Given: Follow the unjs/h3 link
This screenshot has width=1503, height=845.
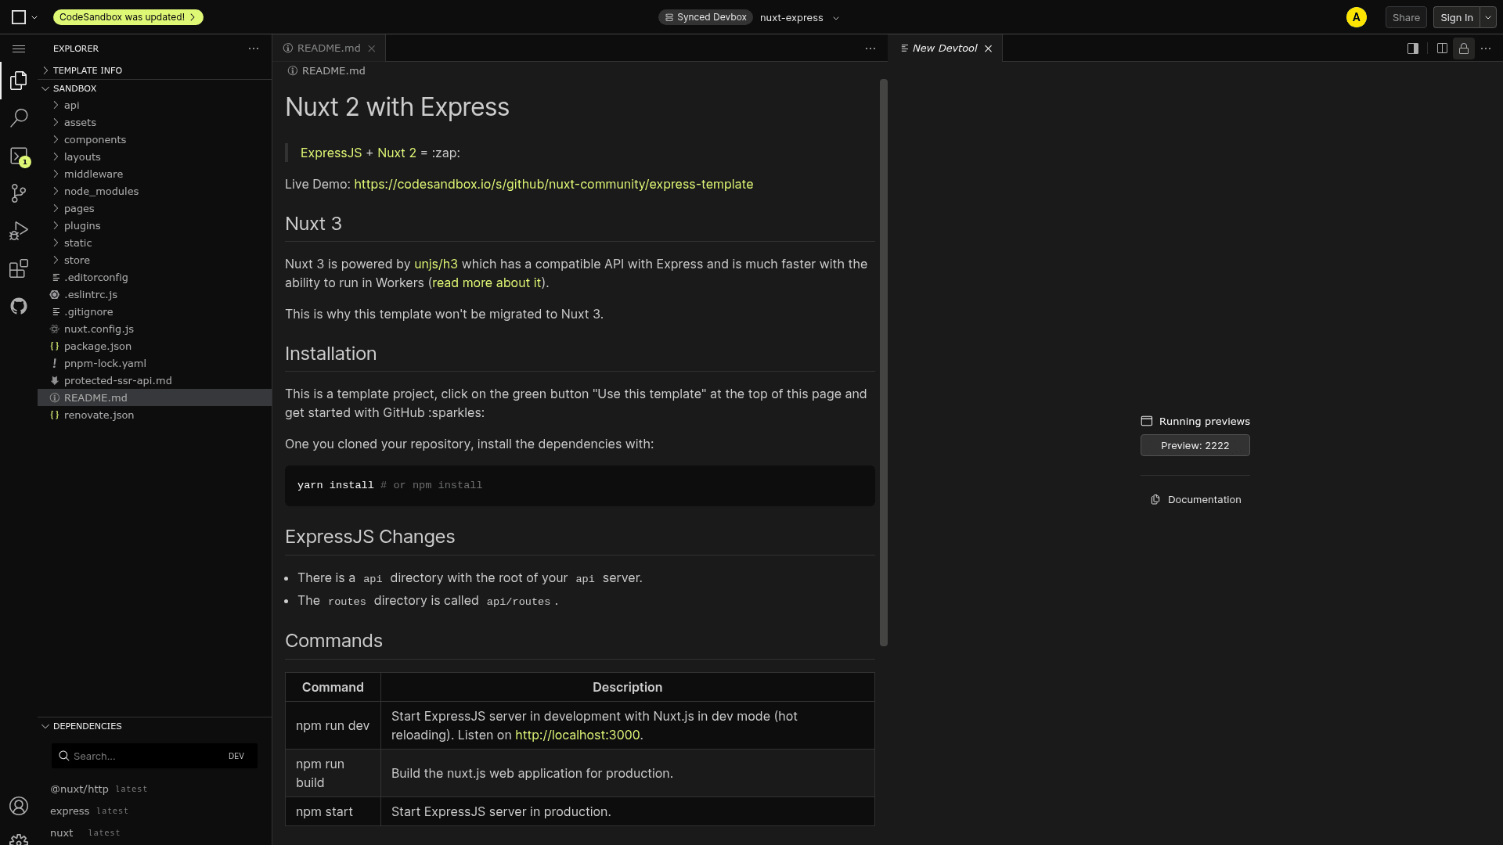Looking at the screenshot, I should 436,264.
